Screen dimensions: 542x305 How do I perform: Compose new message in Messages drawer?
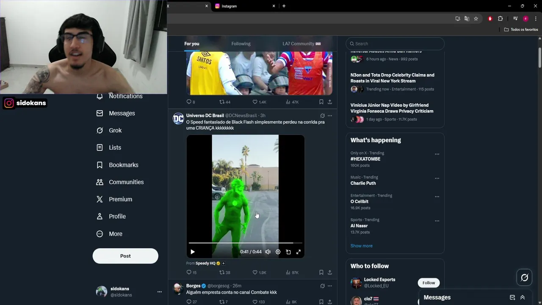[512, 297]
